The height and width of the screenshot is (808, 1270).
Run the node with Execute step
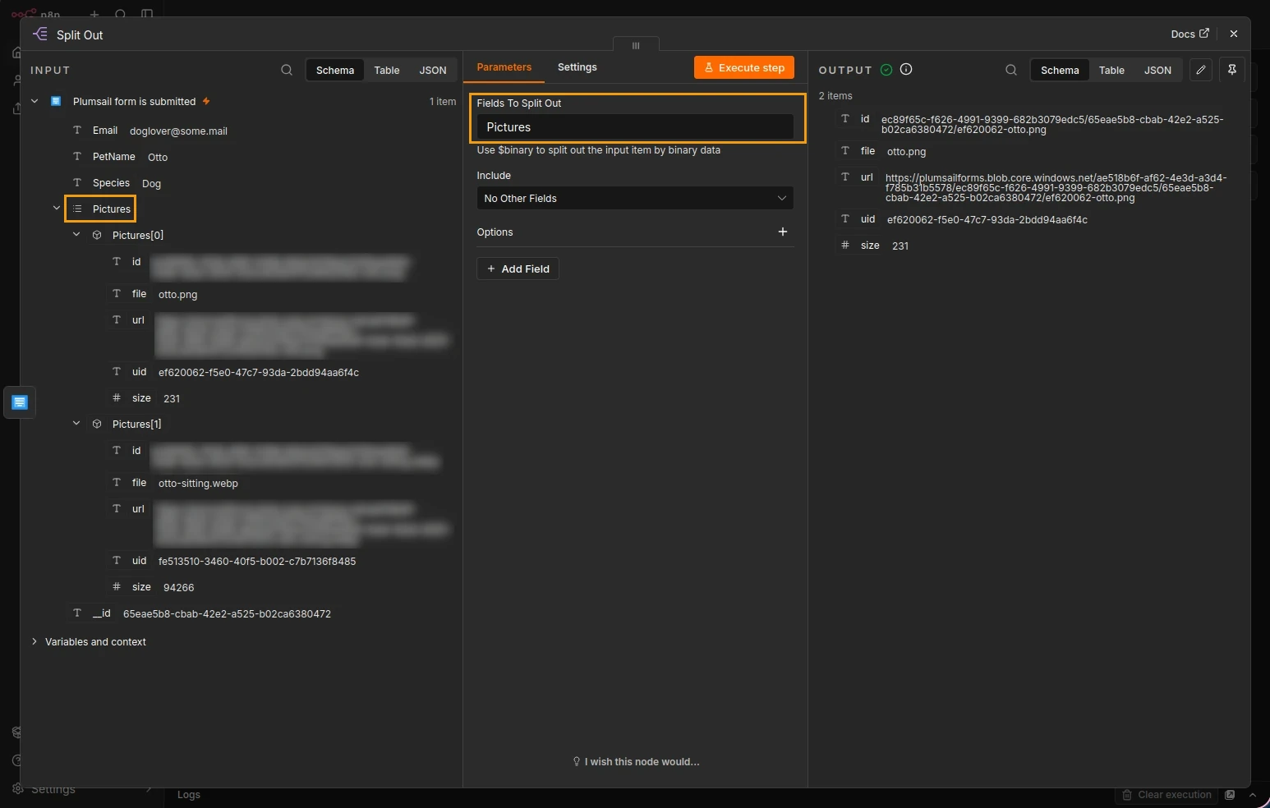744,68
